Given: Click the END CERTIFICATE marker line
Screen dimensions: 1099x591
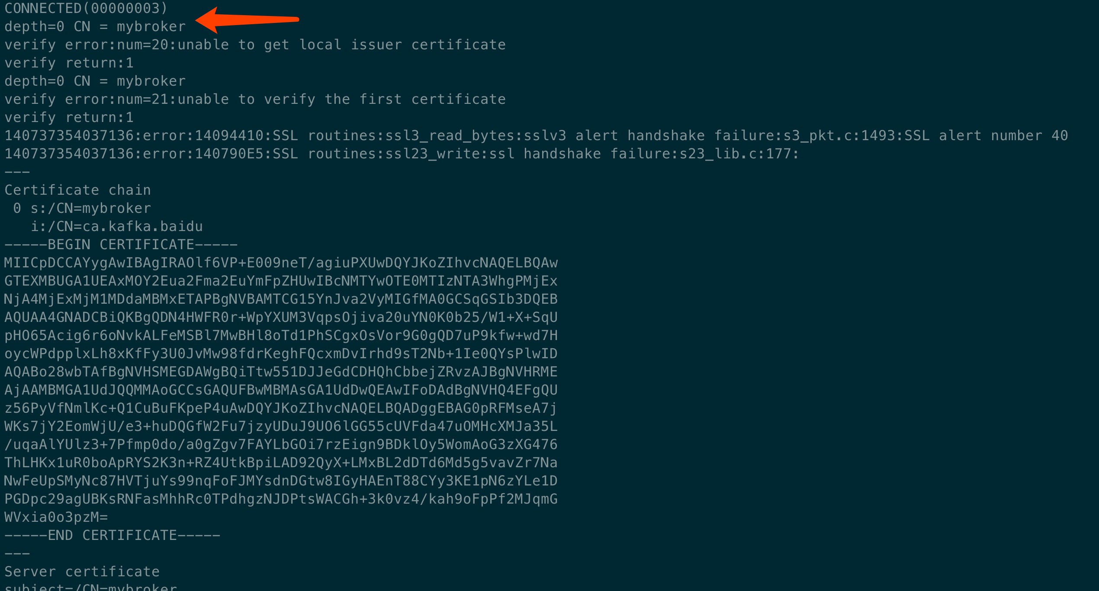Looking at the screenshot, I should [x=112, y=536].
